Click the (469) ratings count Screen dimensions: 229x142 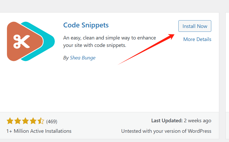(52, 121)
